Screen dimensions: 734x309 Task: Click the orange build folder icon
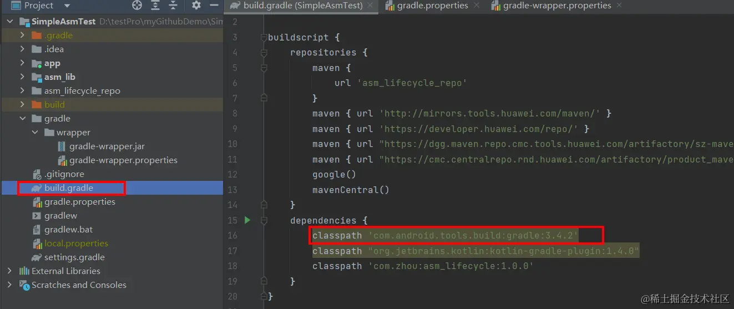[x=37, y=105]
